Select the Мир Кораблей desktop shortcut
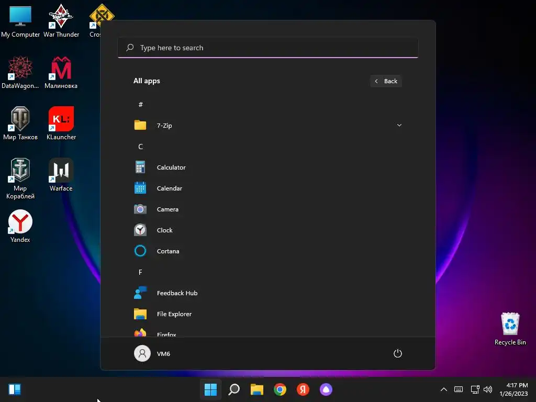The width and height of the screenshot is (536, 402). [x=20, y=179]
